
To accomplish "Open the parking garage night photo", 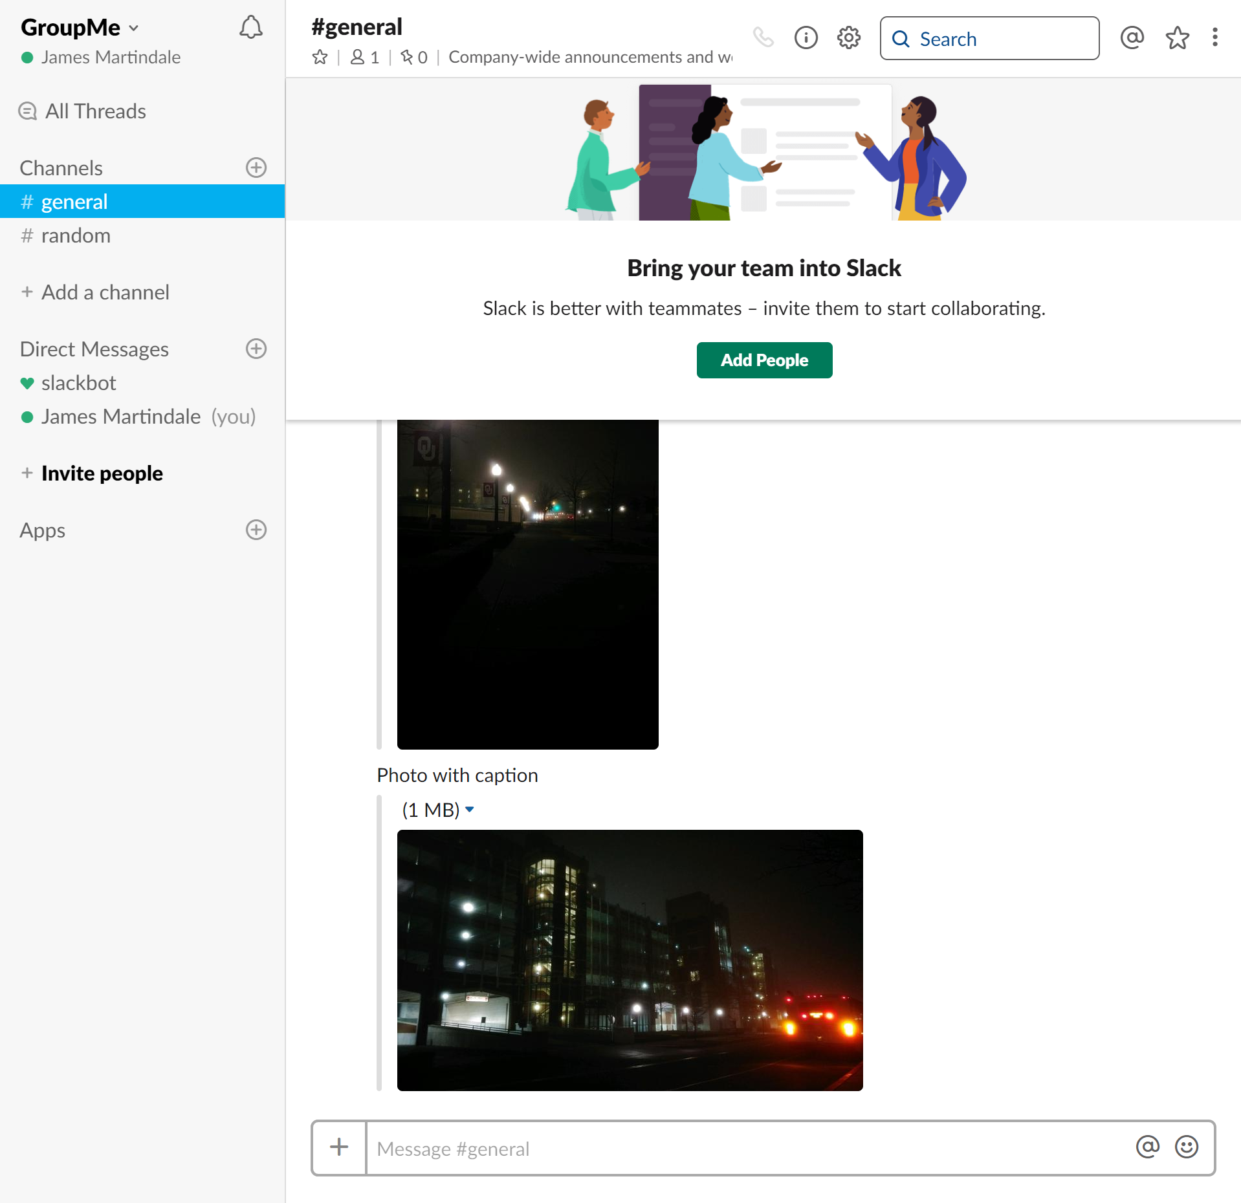I will [x=630, y=960].
